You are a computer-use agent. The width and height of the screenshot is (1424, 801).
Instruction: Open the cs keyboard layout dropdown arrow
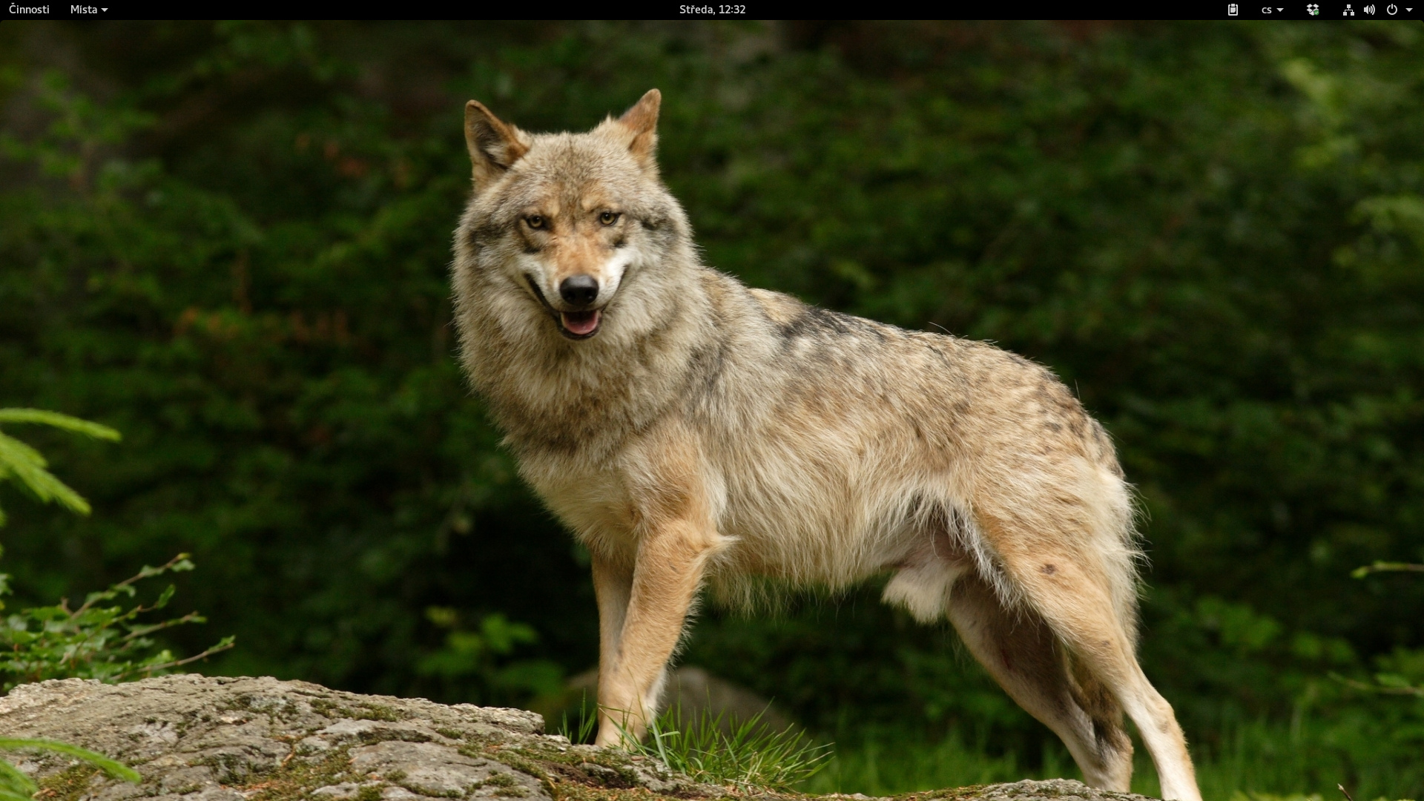pyautogui.click(x=1280, y=10)
